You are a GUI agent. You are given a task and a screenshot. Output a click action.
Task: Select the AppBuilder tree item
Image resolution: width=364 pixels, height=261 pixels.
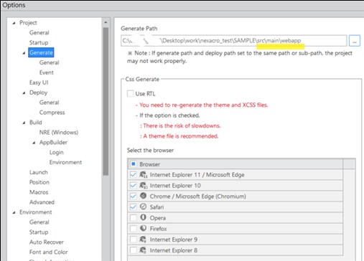click(53, 142)
